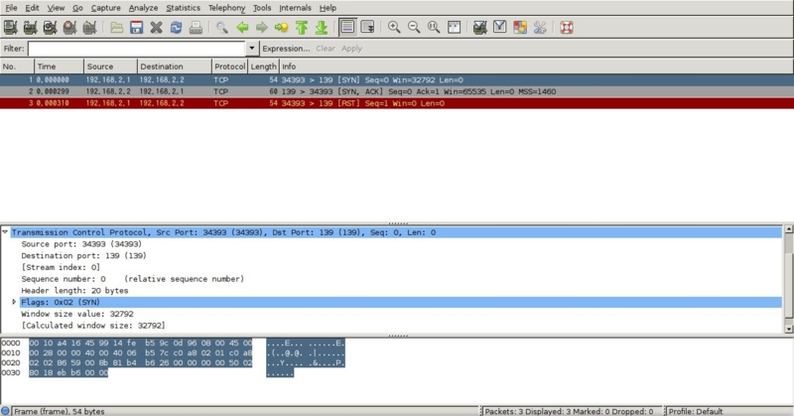Edit display filters funnel icon

point(500,28)
